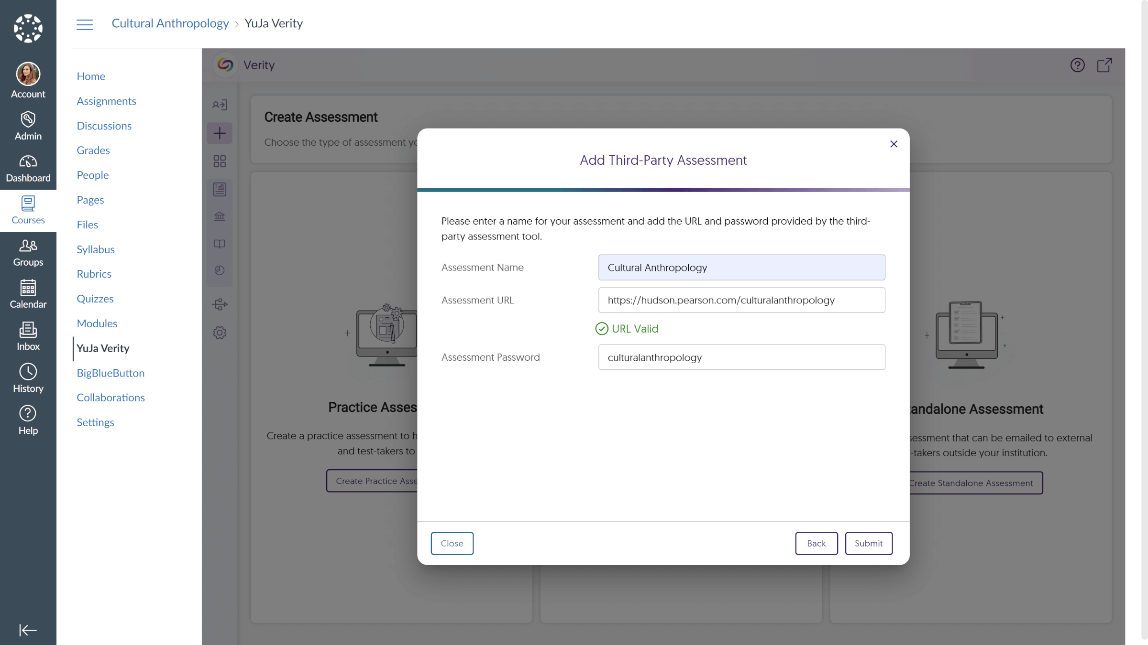This screenshot has width=1148, height=645.
Task: Click the Add Third-Party Assessment title
Action: click(663, 160)
